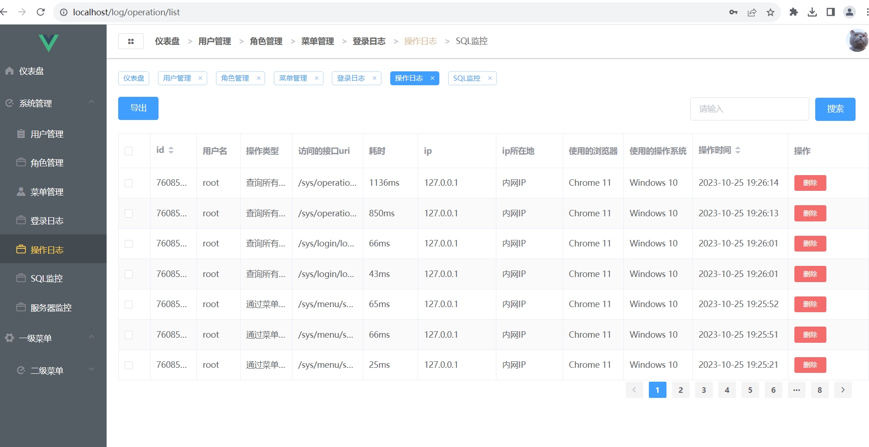Open SQL监控 in the sidebar
The image size is (869, 447).
53,278
